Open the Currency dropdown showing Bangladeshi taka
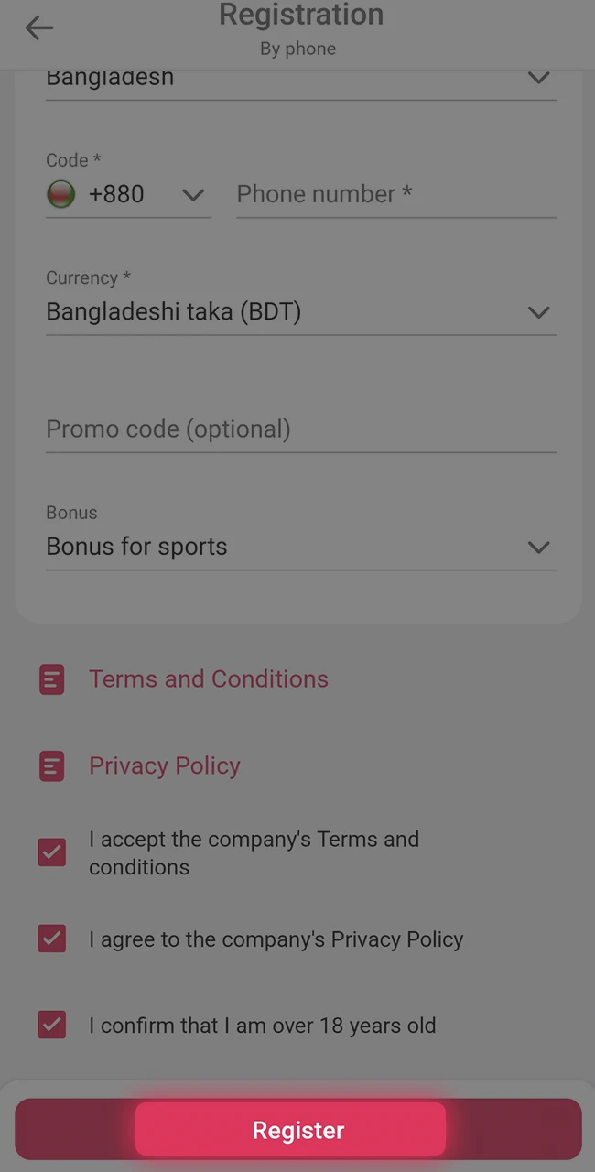The image size is (595, 1172). point(538,312)
